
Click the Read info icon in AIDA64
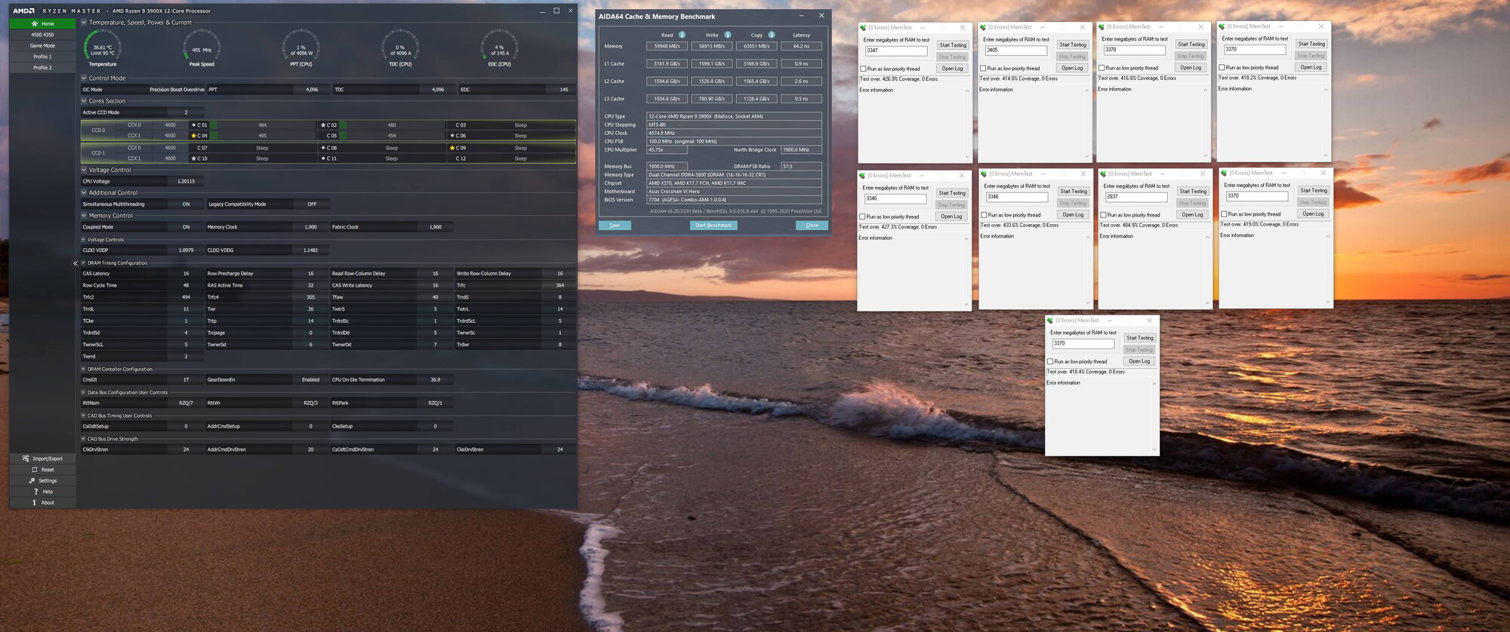(682, 35)
